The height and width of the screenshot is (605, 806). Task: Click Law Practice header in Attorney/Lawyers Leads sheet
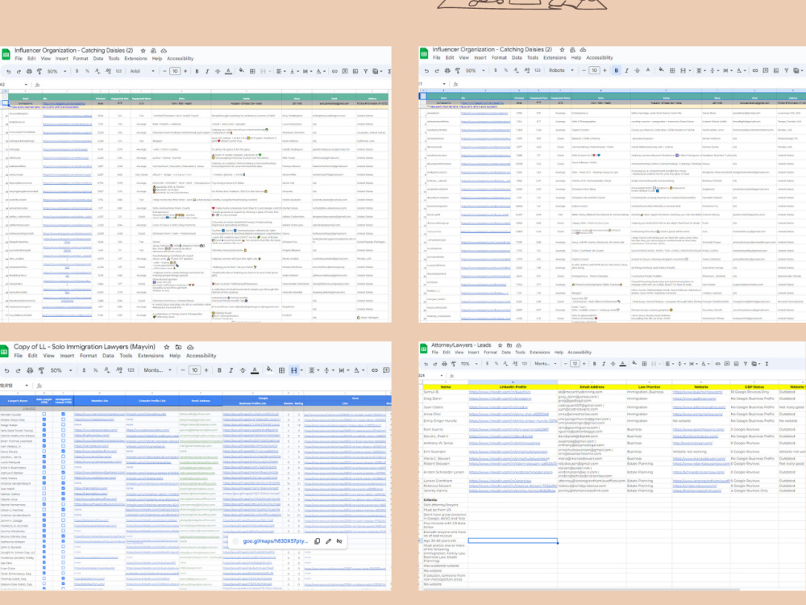649,386
